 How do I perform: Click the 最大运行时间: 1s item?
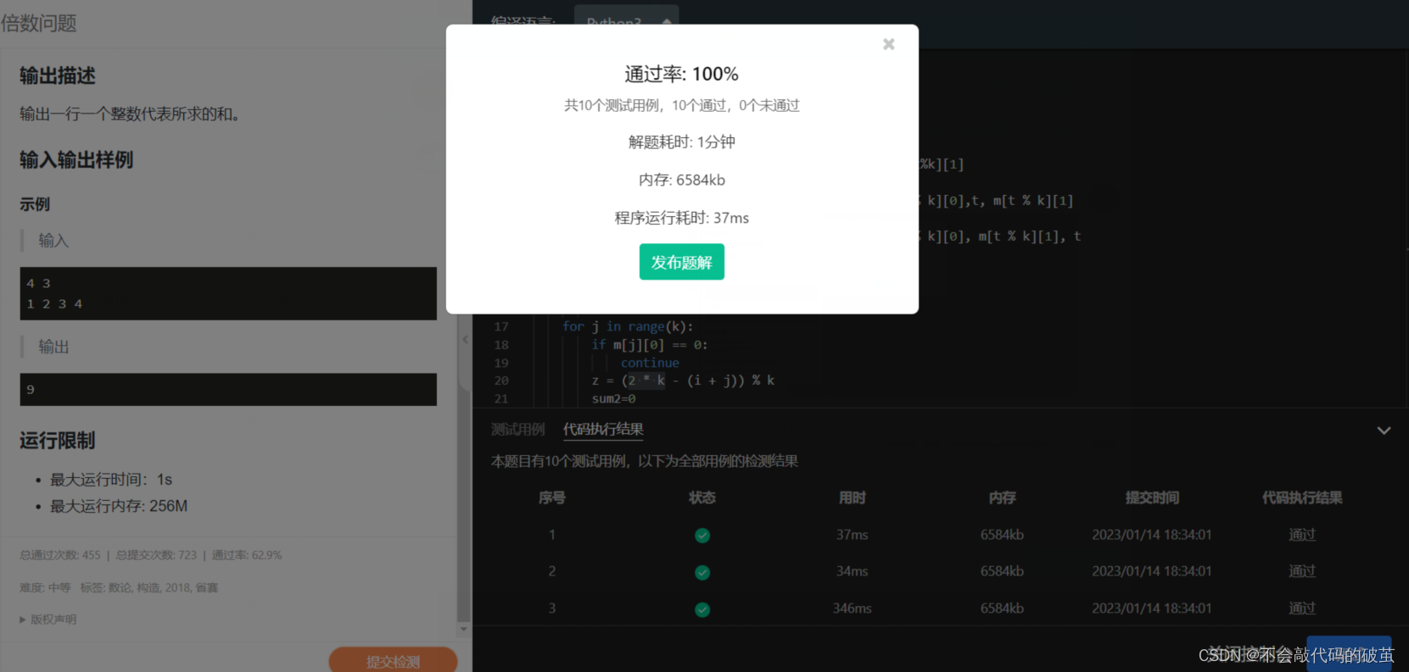click(x=111, y=480)
